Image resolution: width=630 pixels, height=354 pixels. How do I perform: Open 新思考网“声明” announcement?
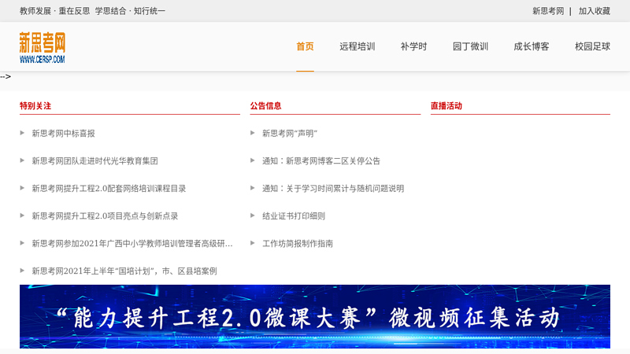coord(290,133)
